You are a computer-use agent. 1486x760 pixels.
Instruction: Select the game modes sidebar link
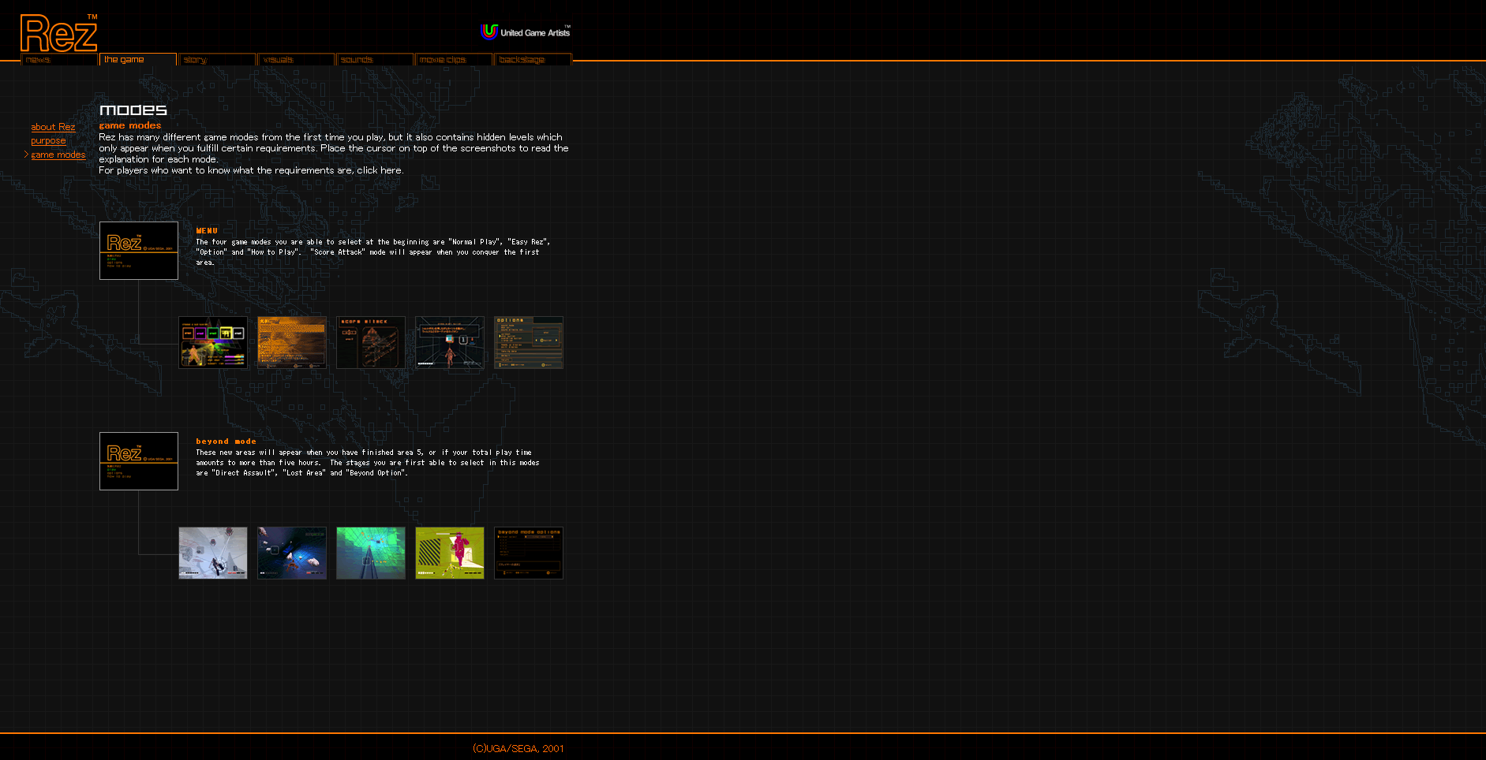click(58, 155)
